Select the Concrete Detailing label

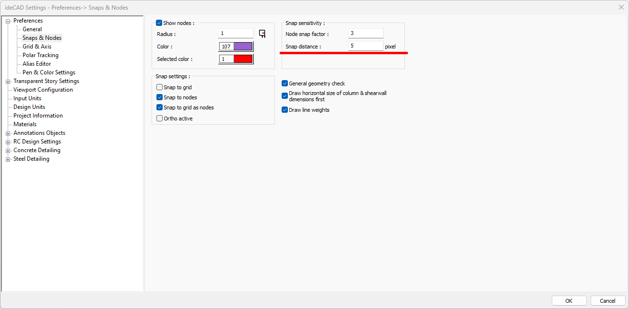click(x=37, y=150)
